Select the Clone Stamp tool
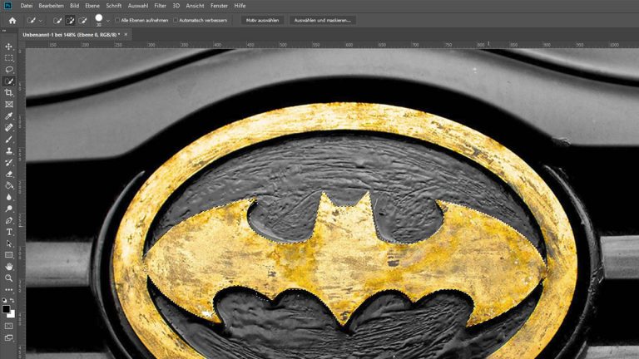The image size is (639, 359). click(x=9, y=151)
